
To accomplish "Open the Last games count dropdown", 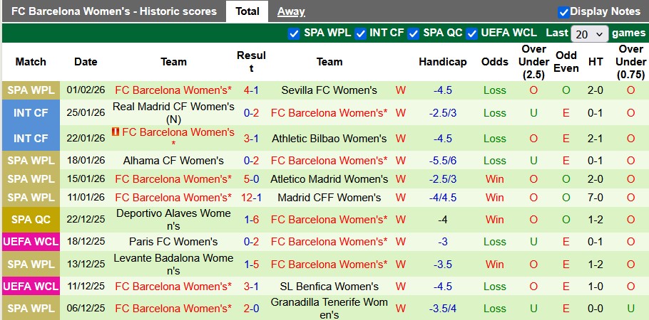I will [590, 33].
